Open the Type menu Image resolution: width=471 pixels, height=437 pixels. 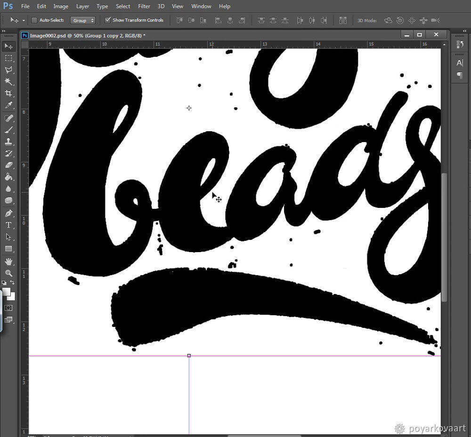pyautogui.click(x=102, y=6)
